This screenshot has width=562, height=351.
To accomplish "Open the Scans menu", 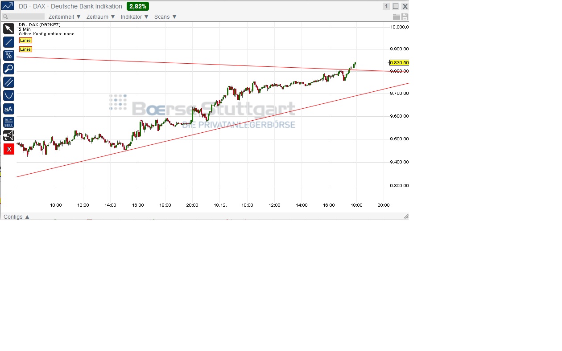I will coord(165,17).
